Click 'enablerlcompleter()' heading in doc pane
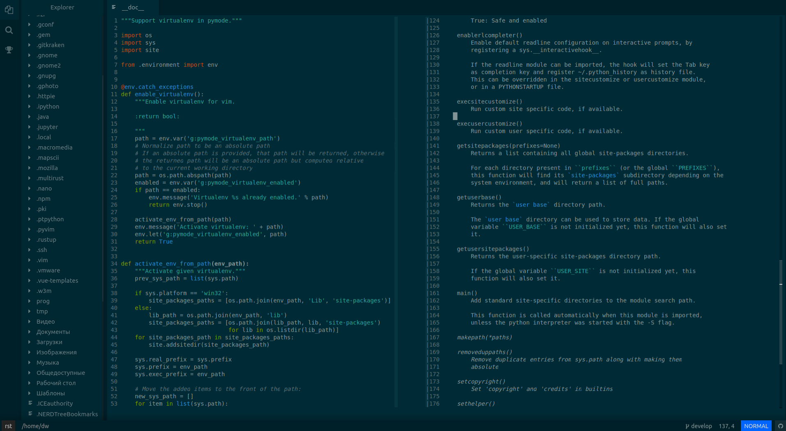Screen dimensions: 786x431 [x=490, y=35]
